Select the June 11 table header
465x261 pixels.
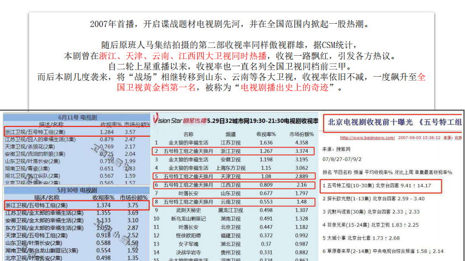(x=76, y=118)
